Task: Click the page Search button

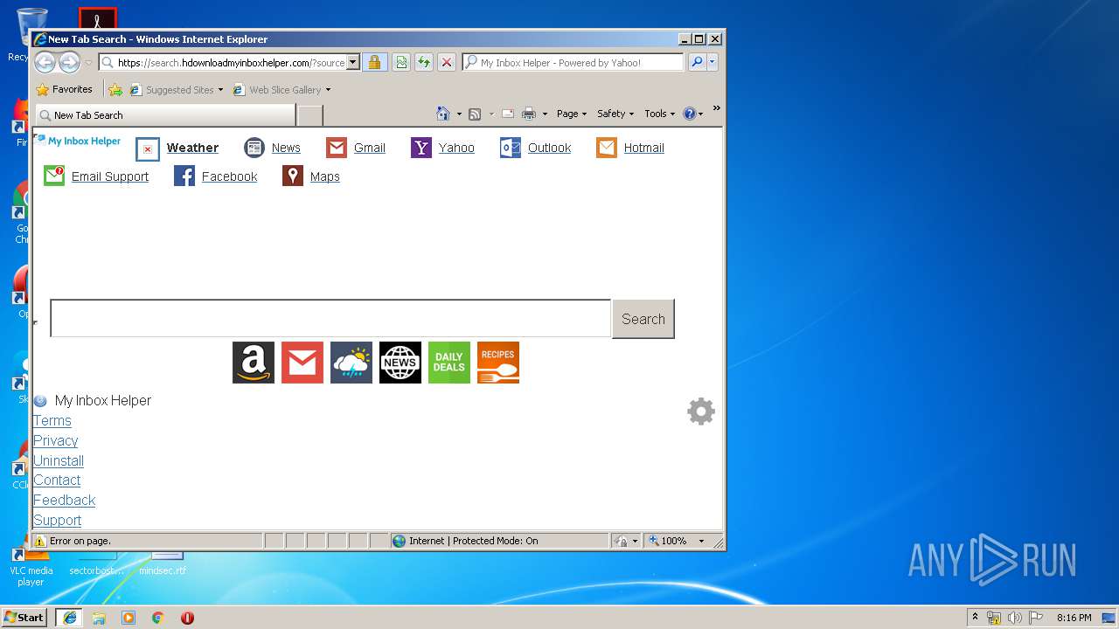Action: pos(643,319)
